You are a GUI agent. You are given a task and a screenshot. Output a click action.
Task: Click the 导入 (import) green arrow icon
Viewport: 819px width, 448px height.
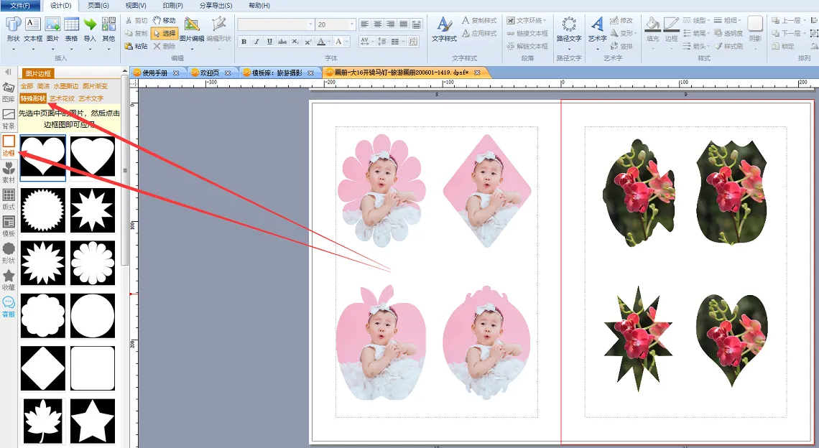point(90,29)
